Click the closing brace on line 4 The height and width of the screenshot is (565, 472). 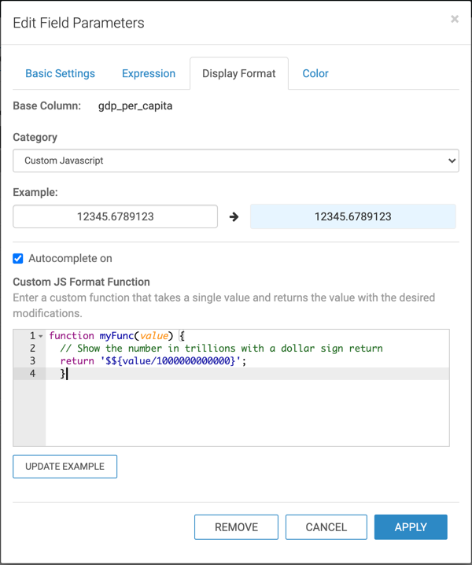coord(63,374)
